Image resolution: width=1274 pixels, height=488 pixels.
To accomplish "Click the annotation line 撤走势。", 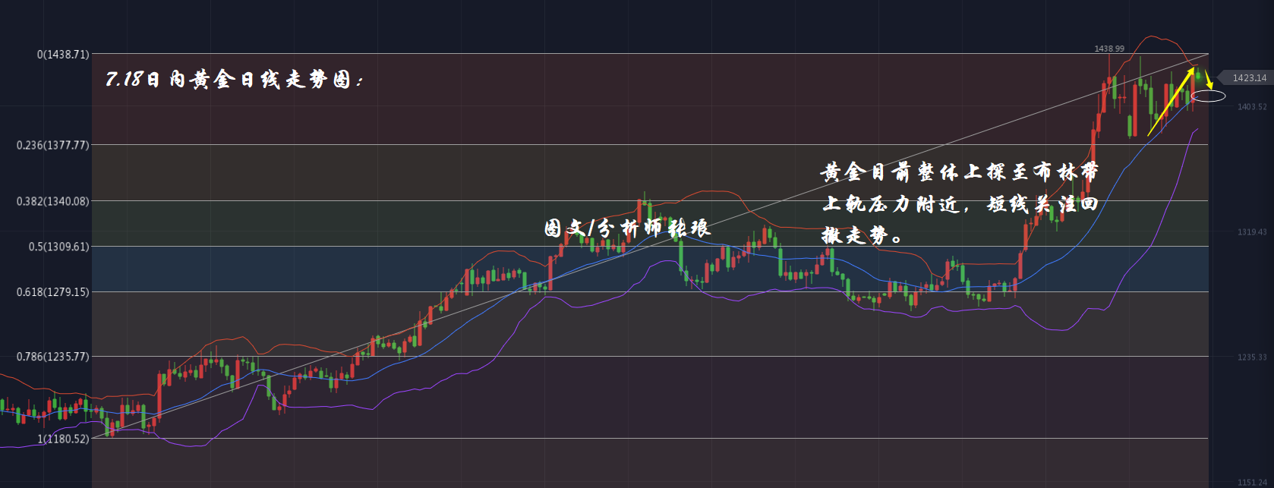I will point(862,235).
